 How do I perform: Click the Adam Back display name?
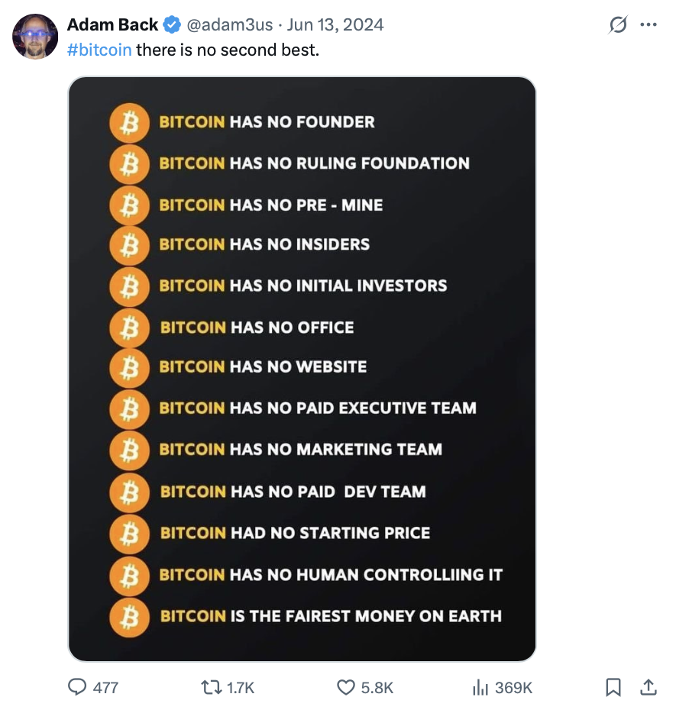(112, 24)
